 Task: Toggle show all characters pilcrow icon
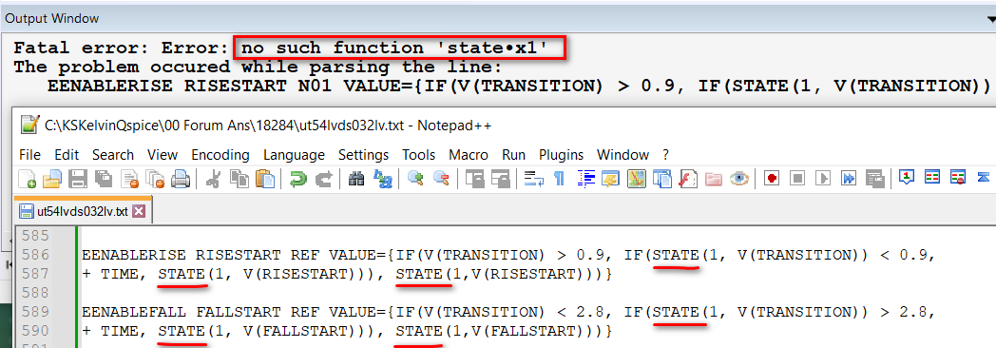click(x=559, y=179)
